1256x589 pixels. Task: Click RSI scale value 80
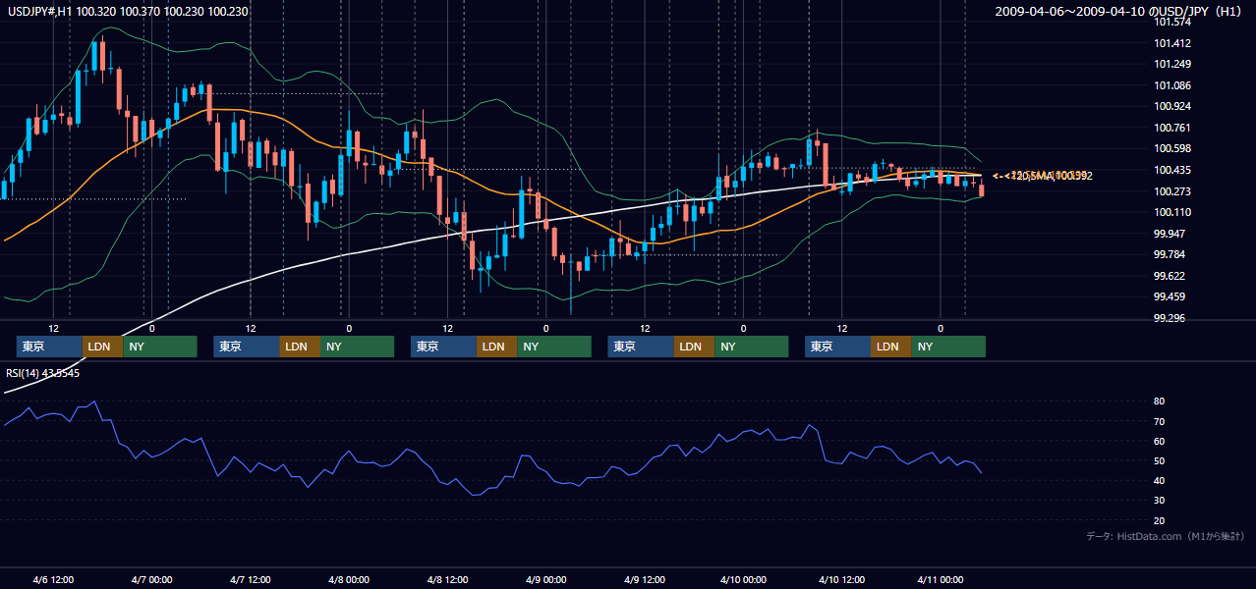pyautogui.click(x=1160, y=402)
